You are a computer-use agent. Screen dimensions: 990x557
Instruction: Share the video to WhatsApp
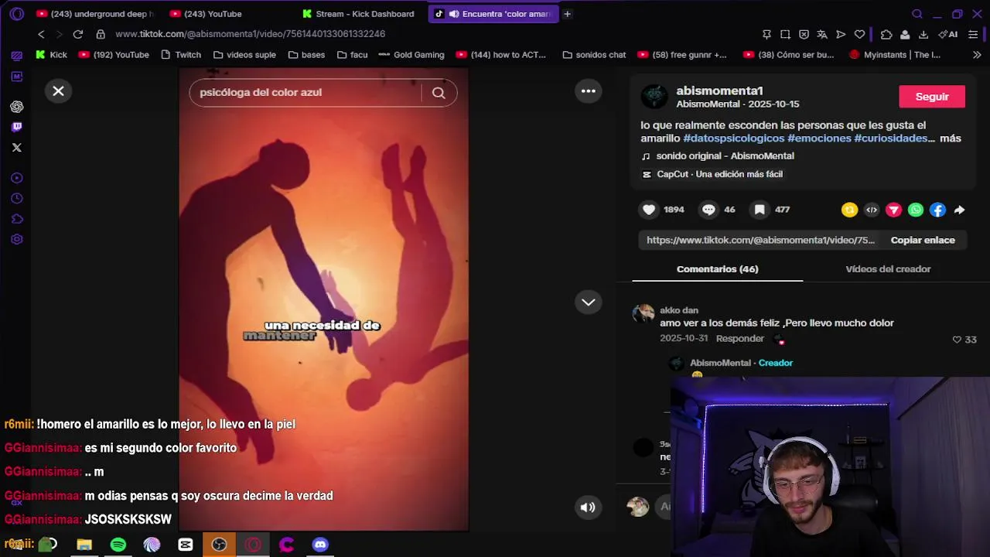pos(916,210)
